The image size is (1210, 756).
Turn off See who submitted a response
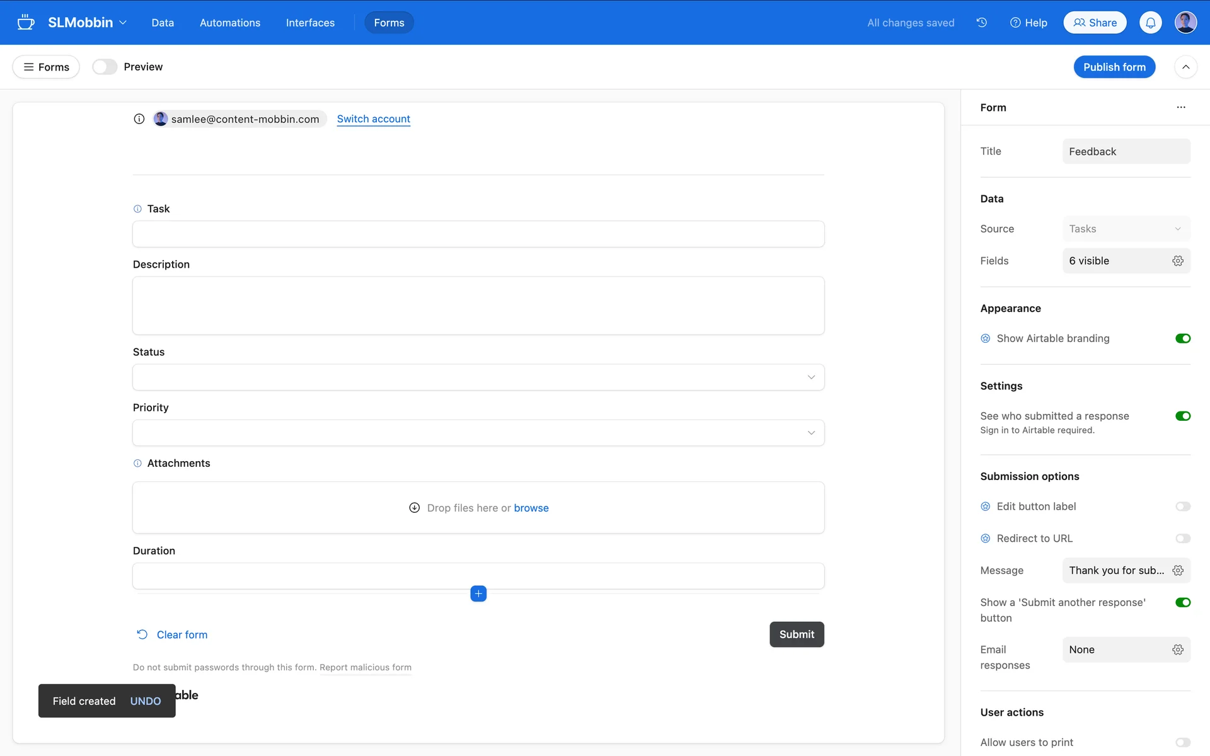tap(1182, 416)
